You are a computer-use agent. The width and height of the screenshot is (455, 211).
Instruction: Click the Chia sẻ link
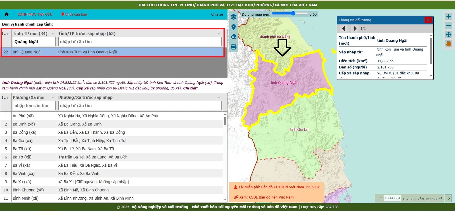tap(217, 14)
